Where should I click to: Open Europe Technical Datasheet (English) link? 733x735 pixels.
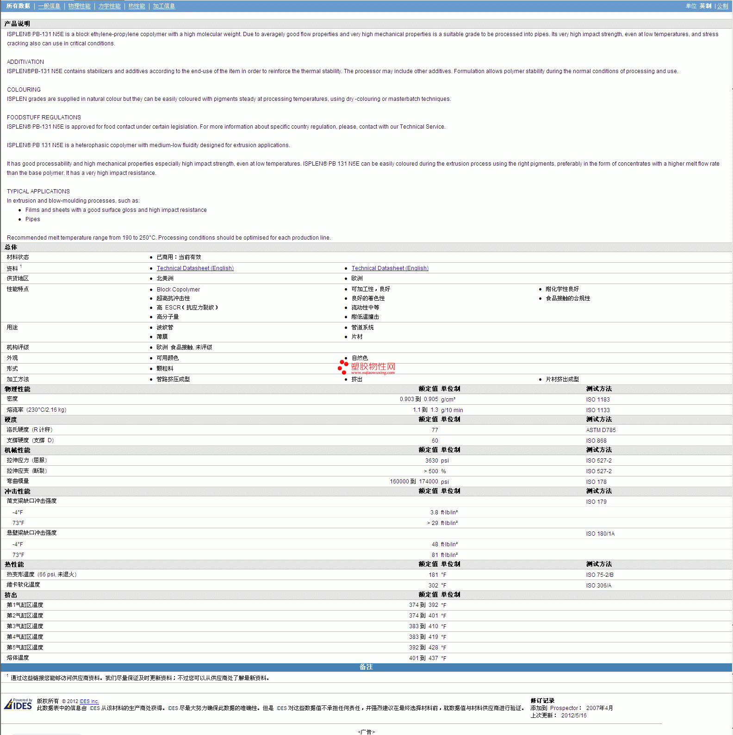pyautogui.click(x=390, y=268)
